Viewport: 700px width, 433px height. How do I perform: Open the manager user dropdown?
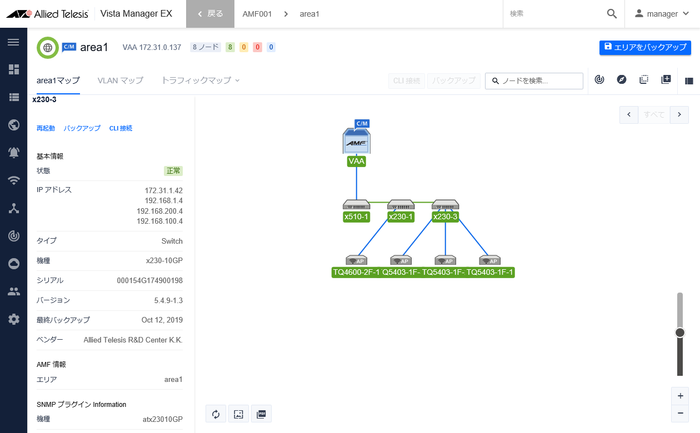(x=662, y=14)
